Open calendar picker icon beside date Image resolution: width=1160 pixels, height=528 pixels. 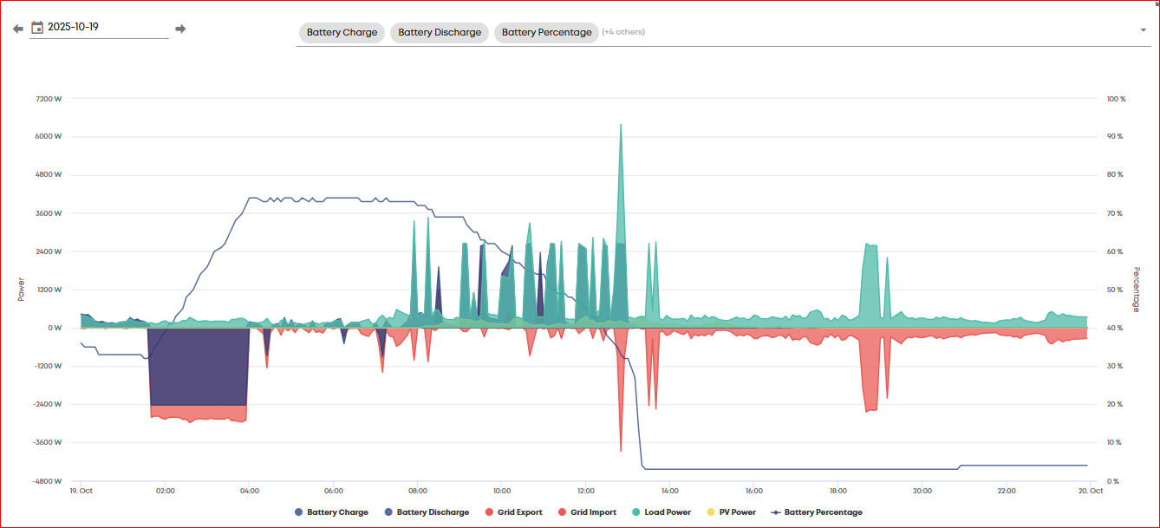click(37, 27)
